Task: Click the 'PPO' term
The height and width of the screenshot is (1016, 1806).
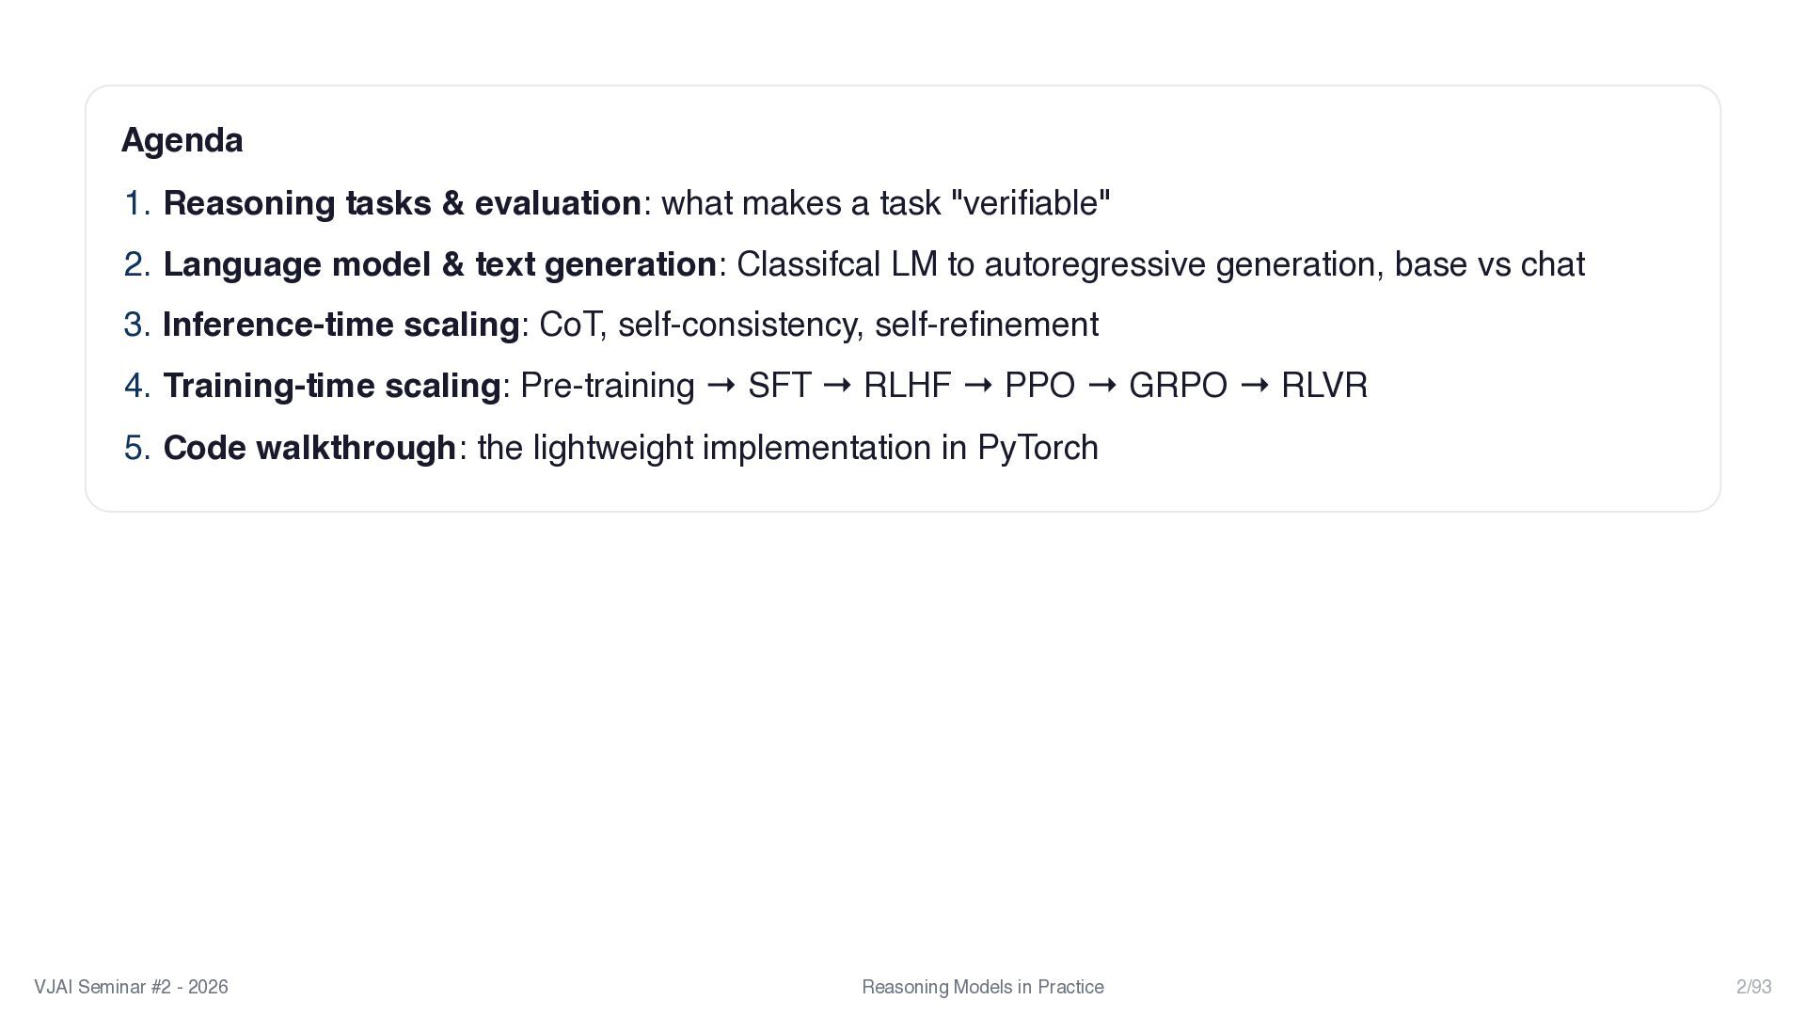Action: coord(1039,386)
